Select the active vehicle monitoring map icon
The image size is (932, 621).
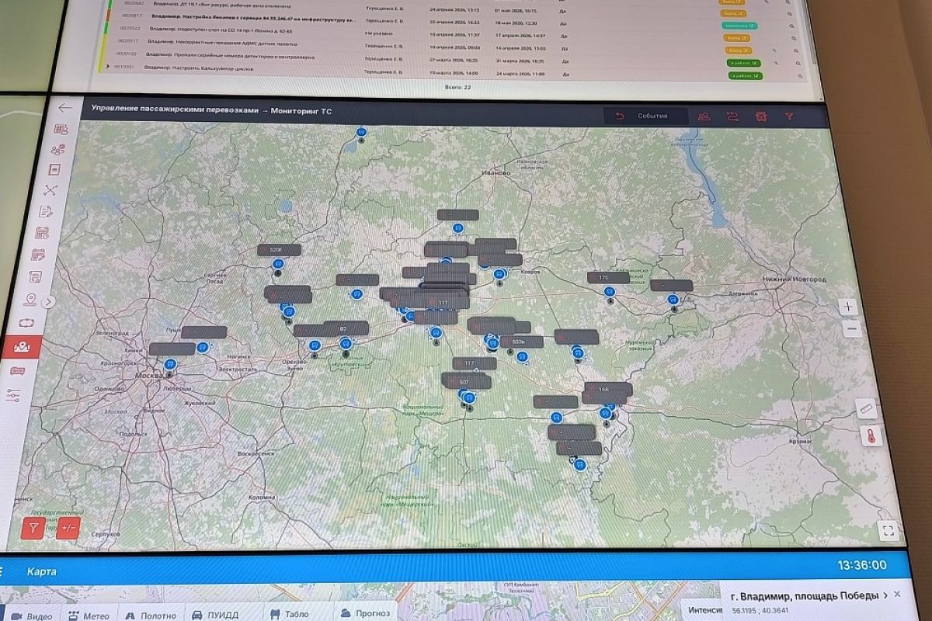pos(23,347)
